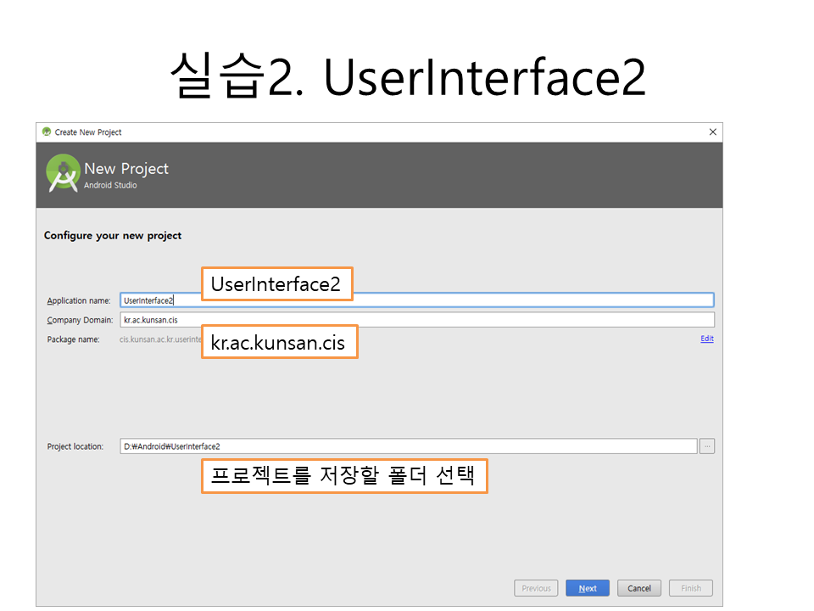The width and height of the screenshot is (814, 611).
Task: Click the small Android icon in title bar
Action: [x=47, y=132]
